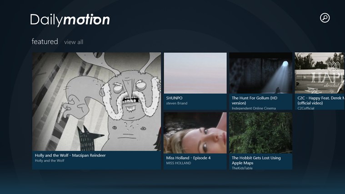Screen dimensions: 345x194
Task: Click the Dailymotion logo
Action: [70, 20]
